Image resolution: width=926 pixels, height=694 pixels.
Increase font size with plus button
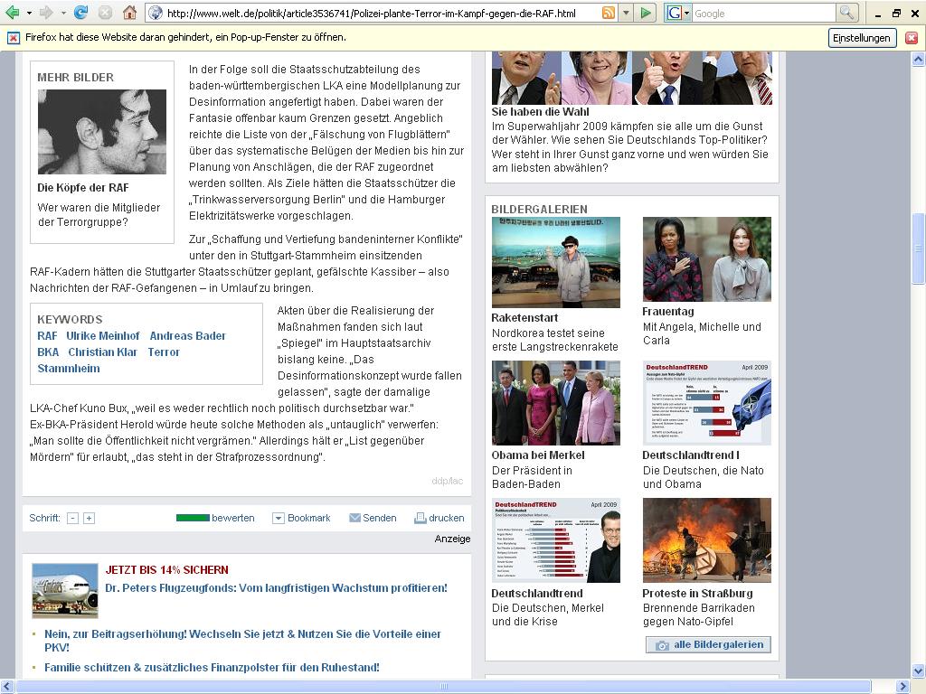point(90,518)
